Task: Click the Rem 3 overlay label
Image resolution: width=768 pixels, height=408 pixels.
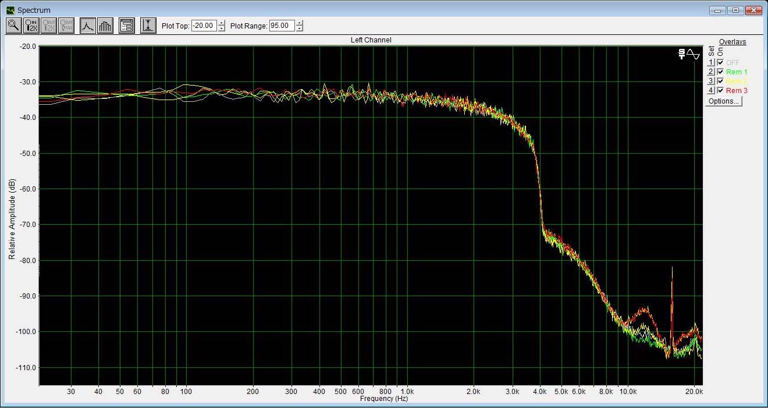Action: [737, 90]
